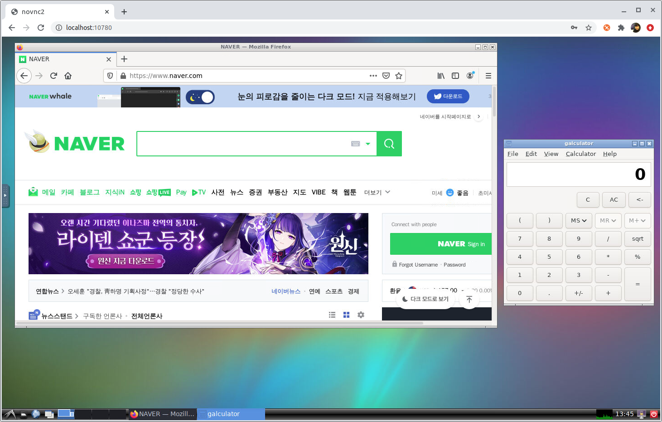Screen dimensions: 662x422
Task: Click equals button in galculator
Action: (638, 284)
